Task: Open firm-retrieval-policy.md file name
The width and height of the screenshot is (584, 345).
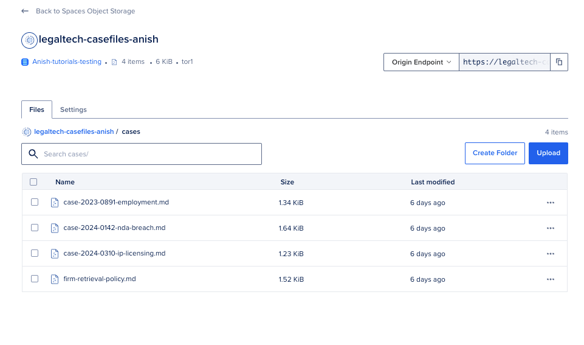Action: pos(100,279)
